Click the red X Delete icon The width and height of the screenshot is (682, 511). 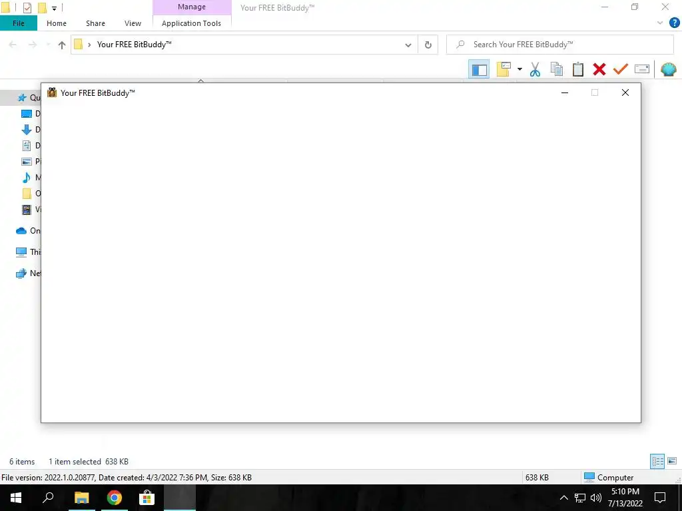click(x=599, y=69)
